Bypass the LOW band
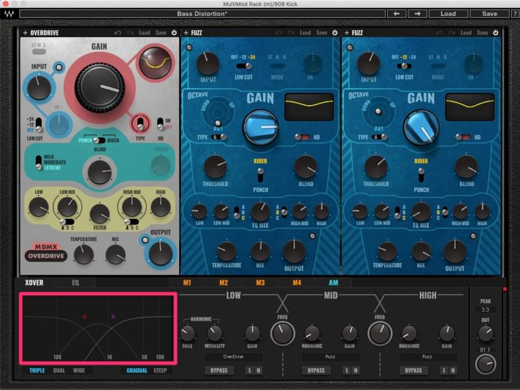 (219, 371)
